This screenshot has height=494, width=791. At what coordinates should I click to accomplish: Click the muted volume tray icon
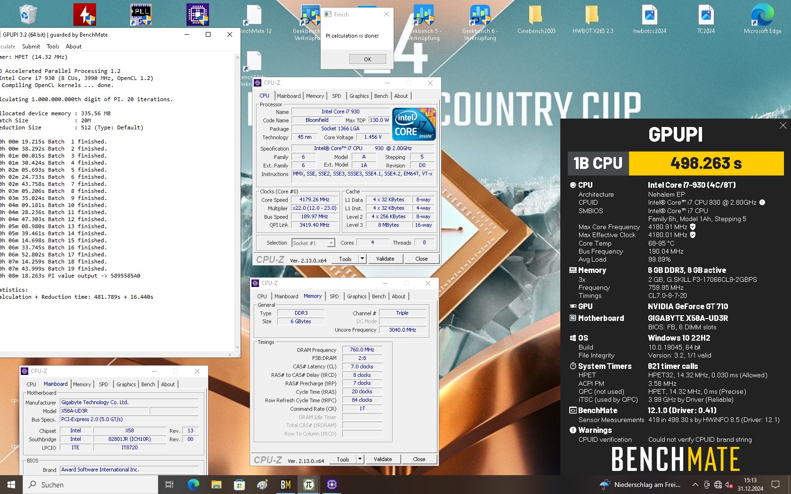[x=729, y=485]
